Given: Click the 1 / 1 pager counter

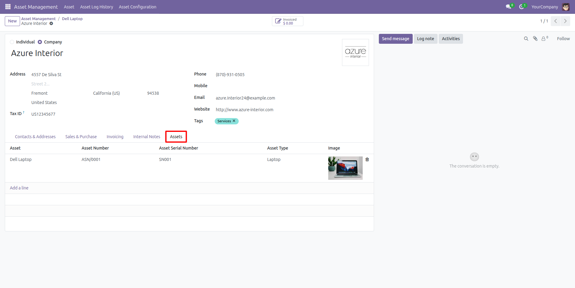Looking at the screenshot, I should click(x=544, y=21).
